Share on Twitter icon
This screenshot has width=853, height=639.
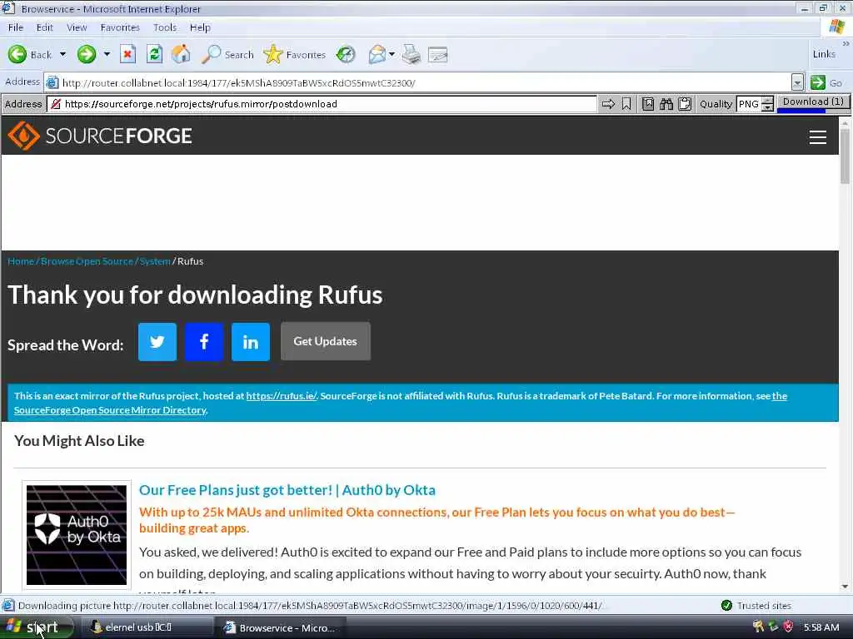pos(157,342)
